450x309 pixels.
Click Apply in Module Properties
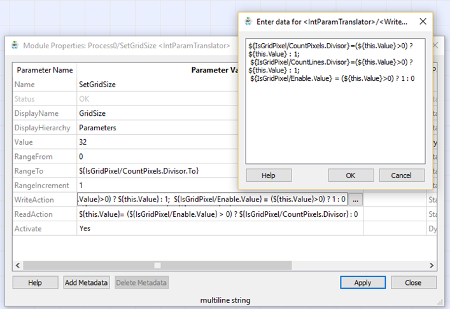tap(363, 282)
